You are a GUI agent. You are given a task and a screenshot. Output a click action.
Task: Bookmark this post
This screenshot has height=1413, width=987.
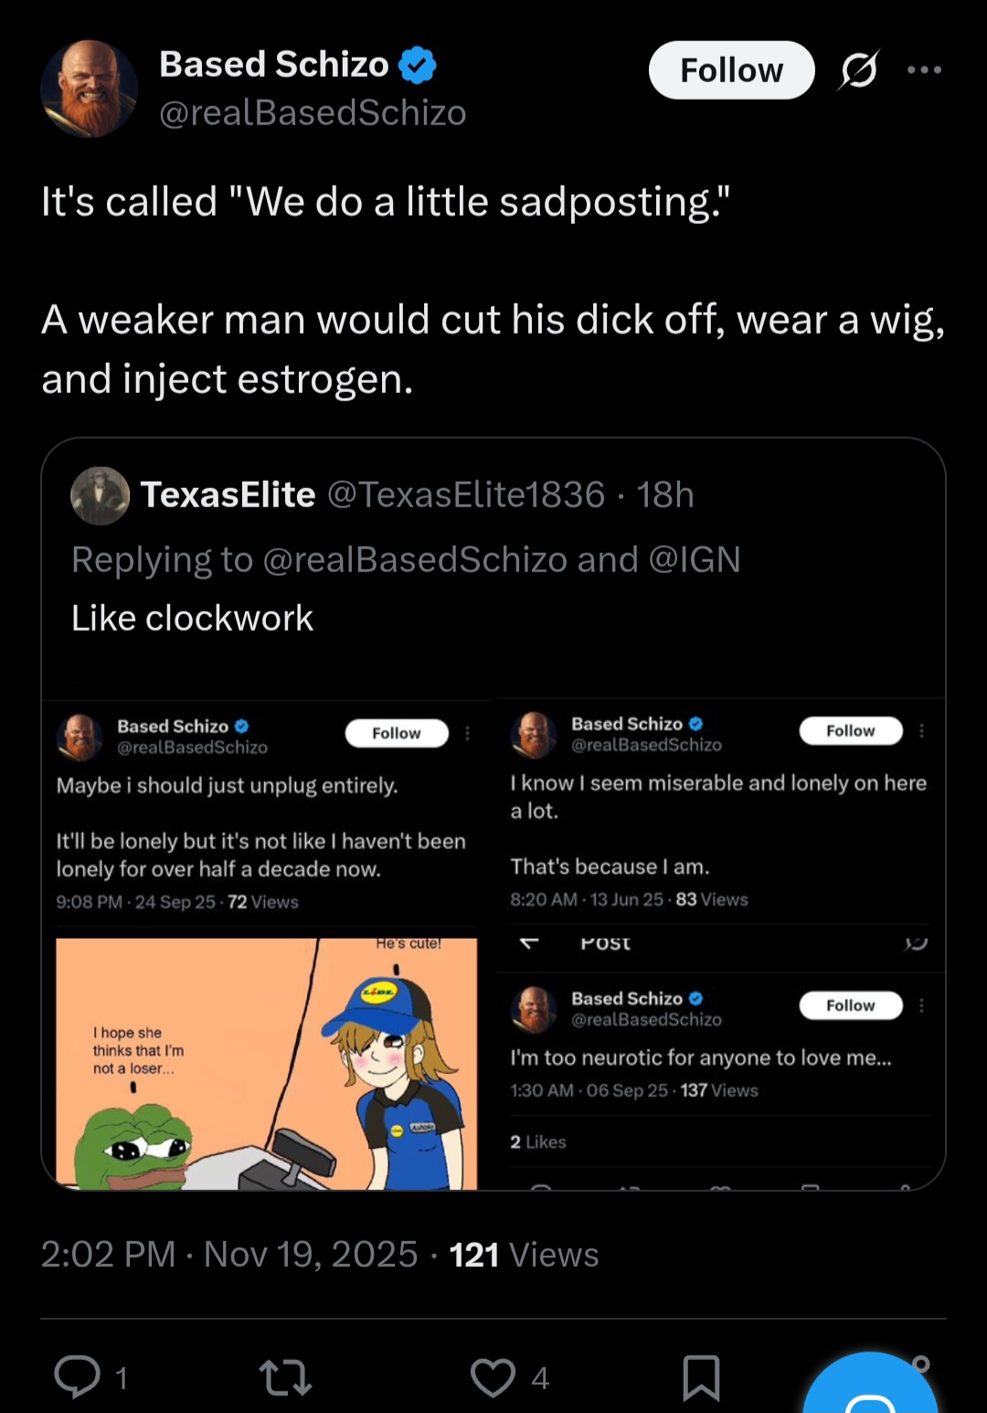[701, 1377]
